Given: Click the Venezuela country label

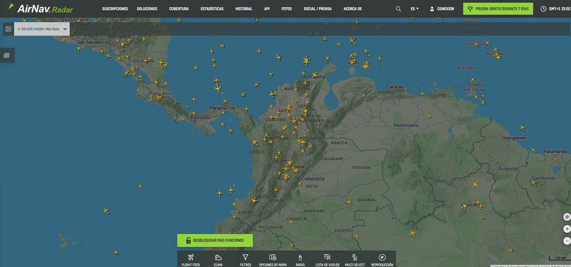Looking at the screenshot, I should (406, 125).
